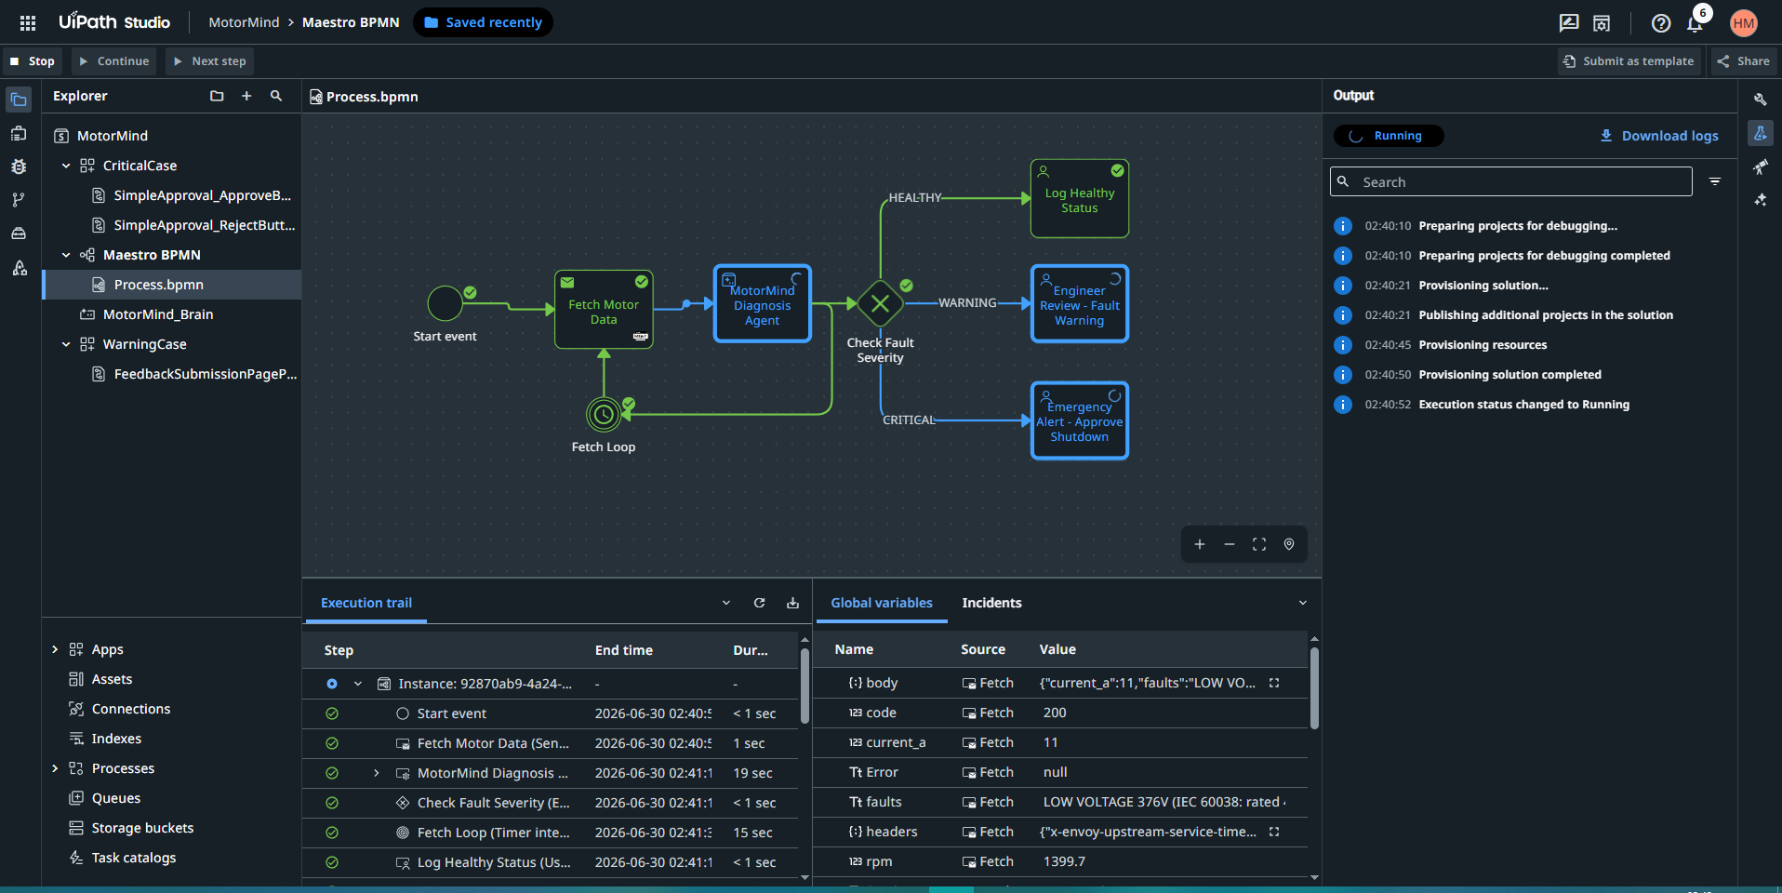Select the Engineer Review - Fault Warning node
This screenshot has height=893, width=1782.
1080,304
